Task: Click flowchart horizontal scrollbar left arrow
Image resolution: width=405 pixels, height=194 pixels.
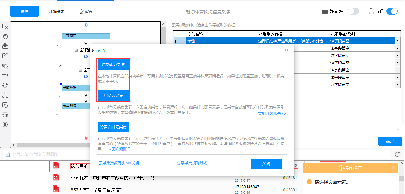Action: 14,145
